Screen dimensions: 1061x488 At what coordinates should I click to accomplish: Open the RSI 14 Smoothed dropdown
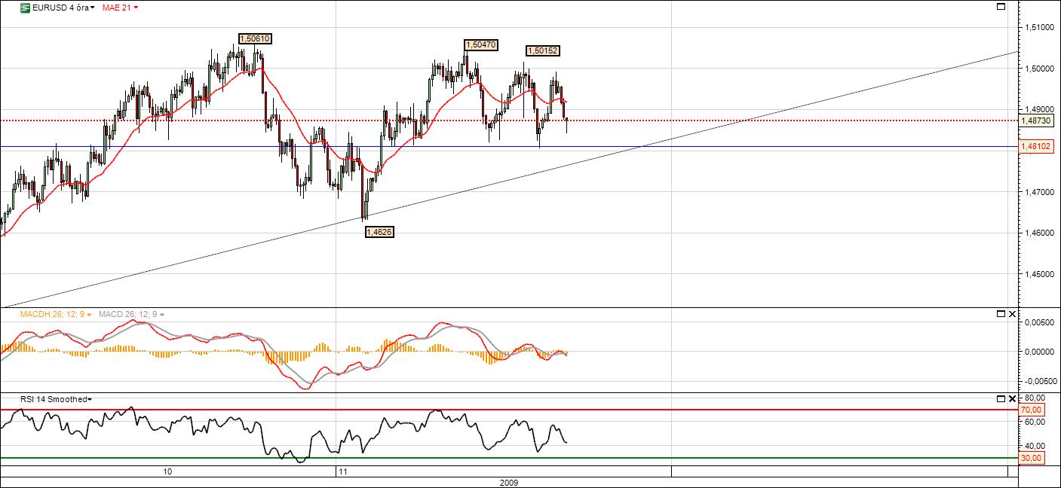pyautogui.click(x=57, y=399)
